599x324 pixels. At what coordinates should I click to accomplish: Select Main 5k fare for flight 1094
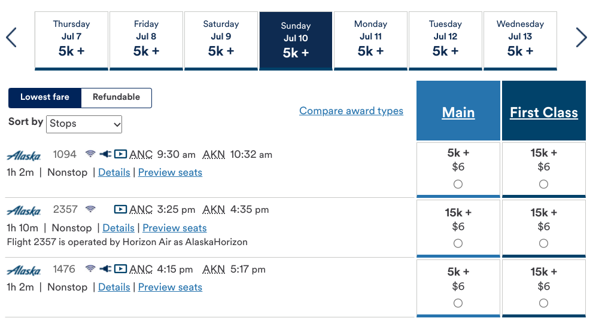(458, 184)
